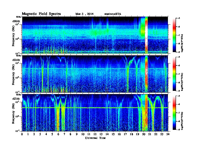Viewport: 200px width, 154px height.
Task: Click hour 0 on the Universal Time axis
Action: click(22, 134)
